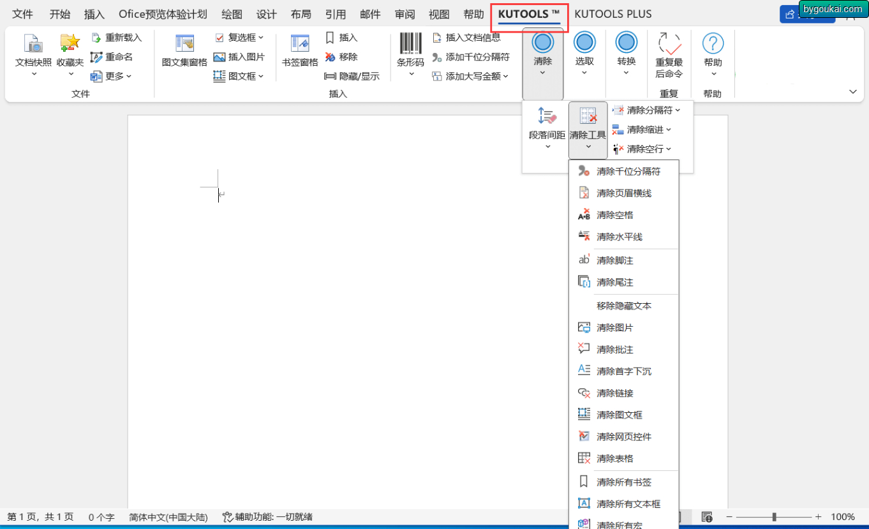The image size is (869, 529).
Task: Open the 图文集窗格 pane
Action: tap(184, 51)
